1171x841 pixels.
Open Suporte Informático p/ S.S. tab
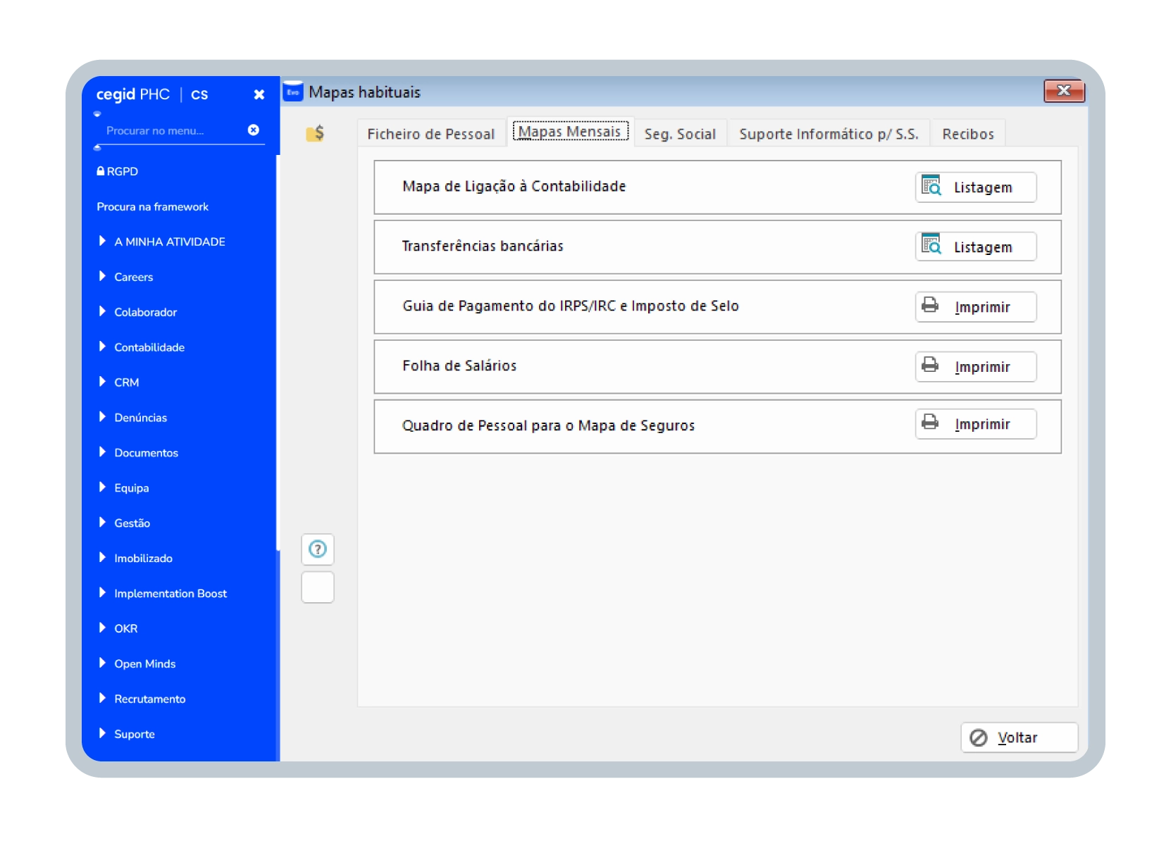click(829, 134)
